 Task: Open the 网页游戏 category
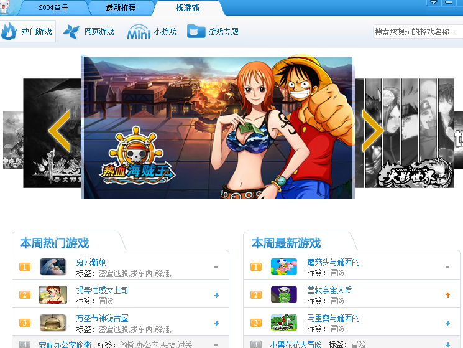pyautogui.click(x=99, y=32)
